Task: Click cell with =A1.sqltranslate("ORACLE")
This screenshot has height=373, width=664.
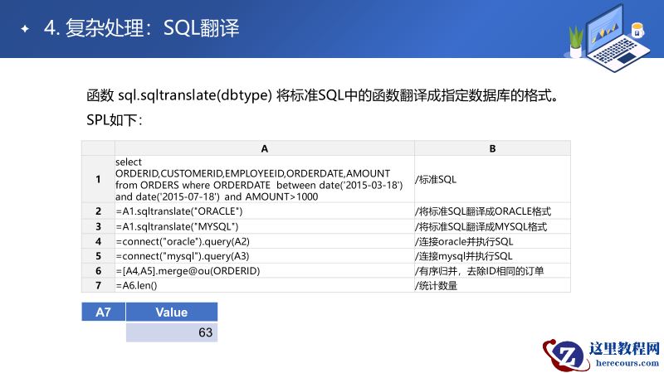Action: pos(264,211)
